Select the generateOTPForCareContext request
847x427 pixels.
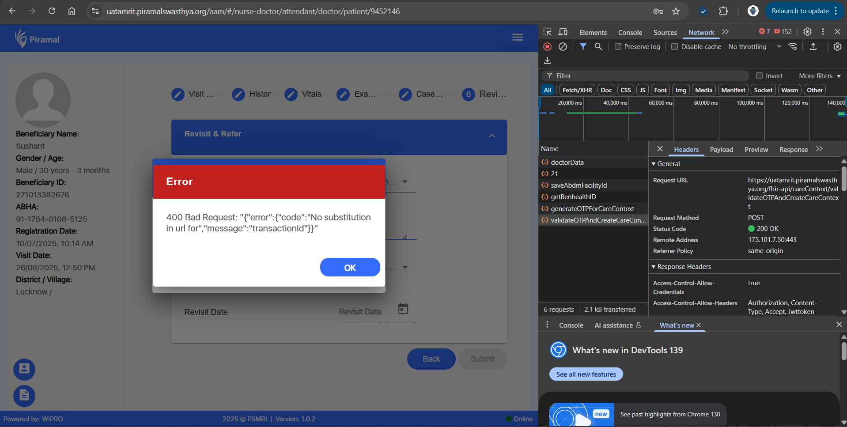pyautogui.click(x=592, y=209)
